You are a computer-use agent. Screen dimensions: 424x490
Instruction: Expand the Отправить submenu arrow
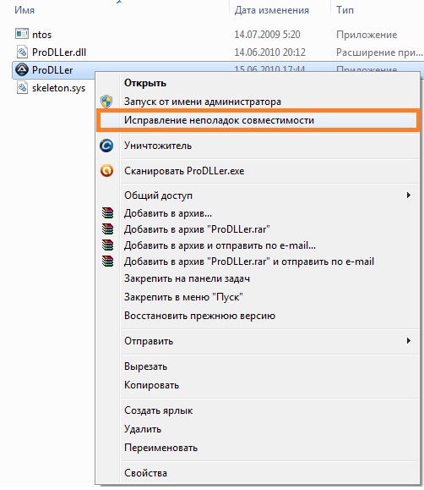point(409,340)
